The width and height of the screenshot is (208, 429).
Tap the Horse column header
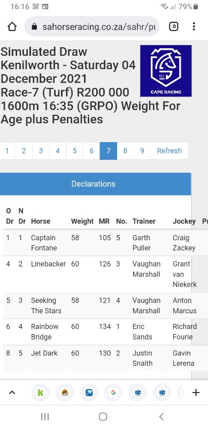tap(41, 221)
